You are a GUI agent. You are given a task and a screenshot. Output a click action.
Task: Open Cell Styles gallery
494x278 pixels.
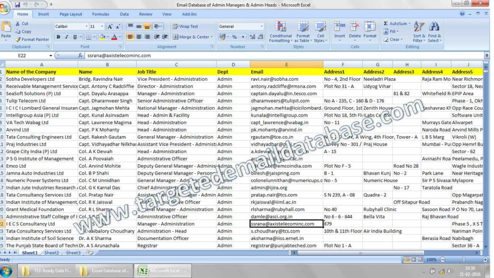click(320, 32)
